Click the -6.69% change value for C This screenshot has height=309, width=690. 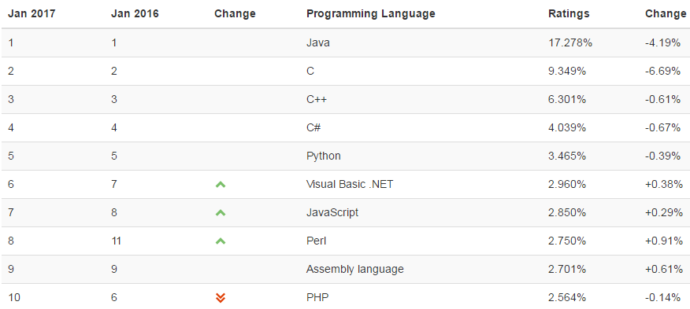[662, 72]
